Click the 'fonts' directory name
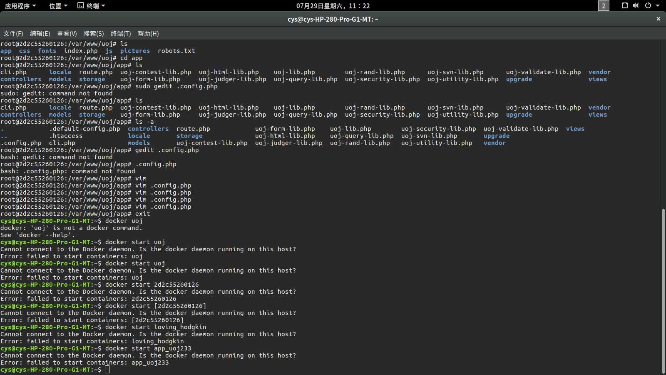Screen dimensions: 666x375 (47, 51)
